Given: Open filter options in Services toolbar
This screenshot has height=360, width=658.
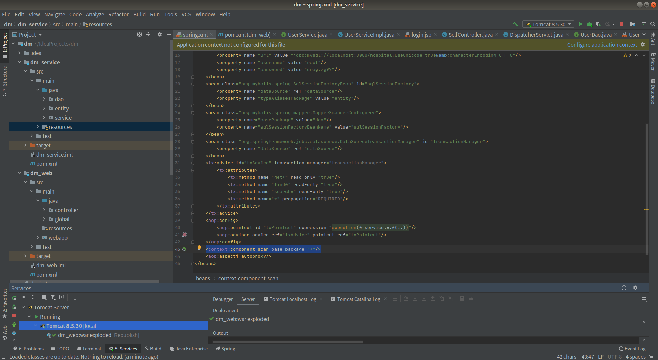Looking at the screenshot, I should (53, 297).
